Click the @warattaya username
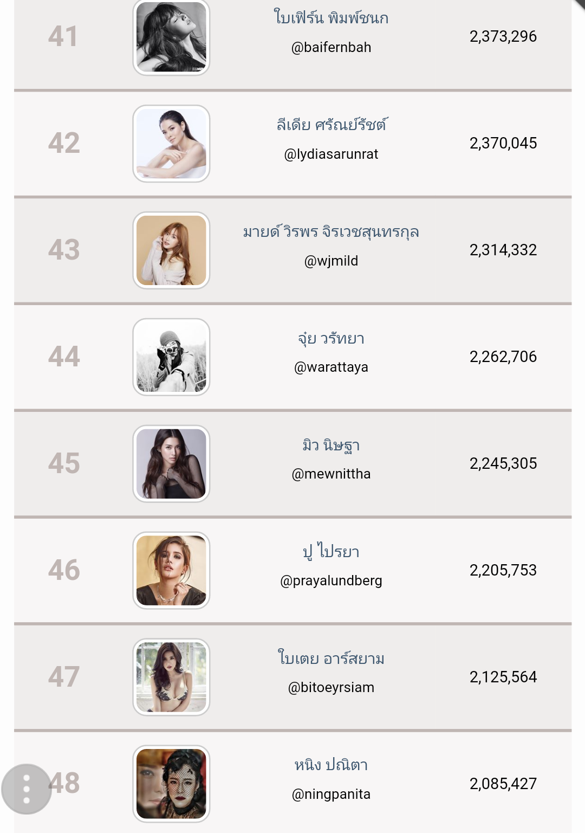This screenshot has height=833, width=585. click(331, 367)
